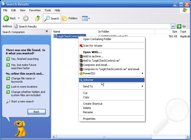The width and height of the screenshot is (191, 140).
Task: Click magnifier icon beside 'Start a new search'
Action: pyautogui.click(x=8, y=101)
